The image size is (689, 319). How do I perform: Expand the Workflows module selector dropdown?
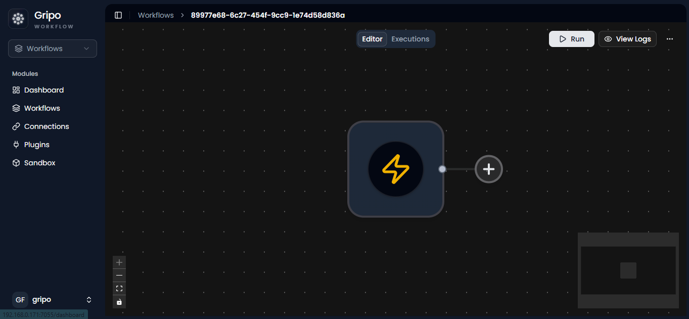pos(53,49)
